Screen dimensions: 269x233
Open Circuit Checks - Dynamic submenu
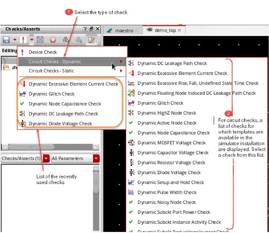click(x=72, y=61)
